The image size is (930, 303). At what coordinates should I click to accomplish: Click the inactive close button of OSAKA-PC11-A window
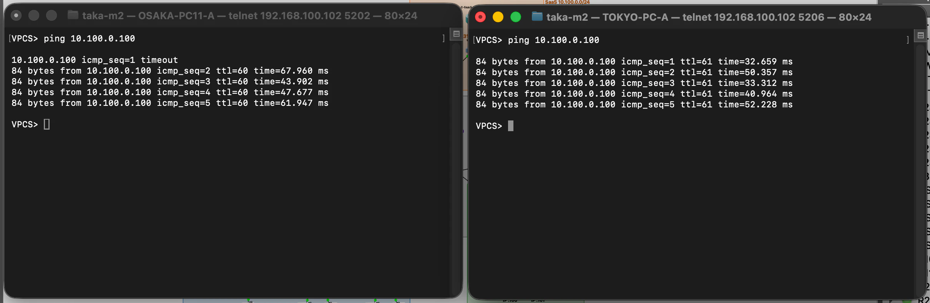(x=16, y=15)
